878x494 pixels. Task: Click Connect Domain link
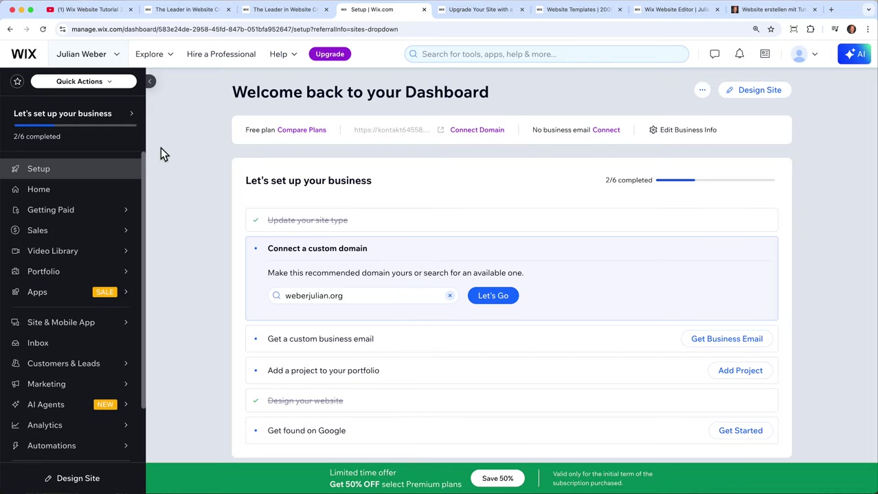477,130
